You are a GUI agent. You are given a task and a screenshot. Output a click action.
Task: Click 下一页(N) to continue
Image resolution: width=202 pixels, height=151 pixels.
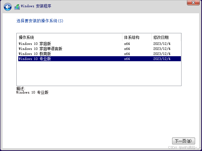point(183,141)
